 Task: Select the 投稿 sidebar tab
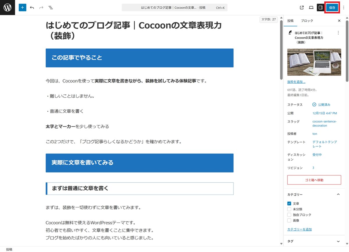(x=290, y=21)
